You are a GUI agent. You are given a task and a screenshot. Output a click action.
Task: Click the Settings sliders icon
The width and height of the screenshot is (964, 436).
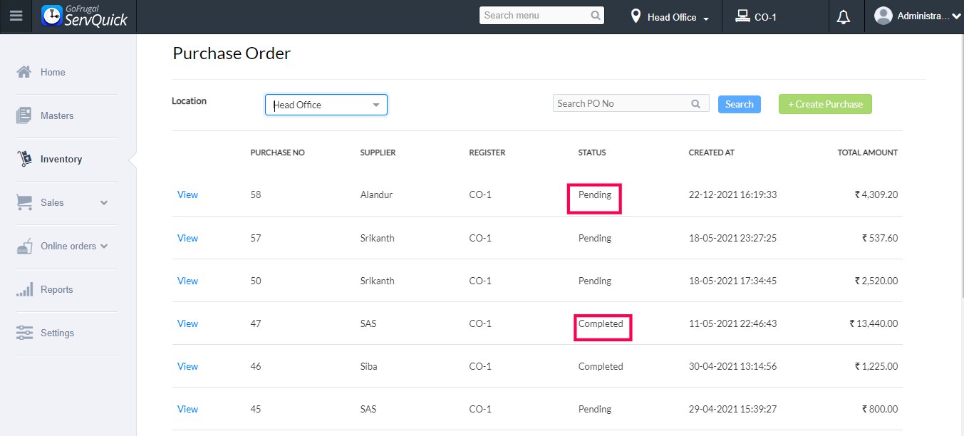coord(24,333)
